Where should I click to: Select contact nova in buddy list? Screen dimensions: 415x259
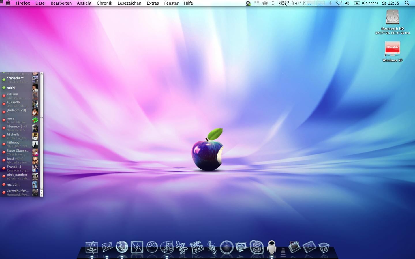click(20, 120)
